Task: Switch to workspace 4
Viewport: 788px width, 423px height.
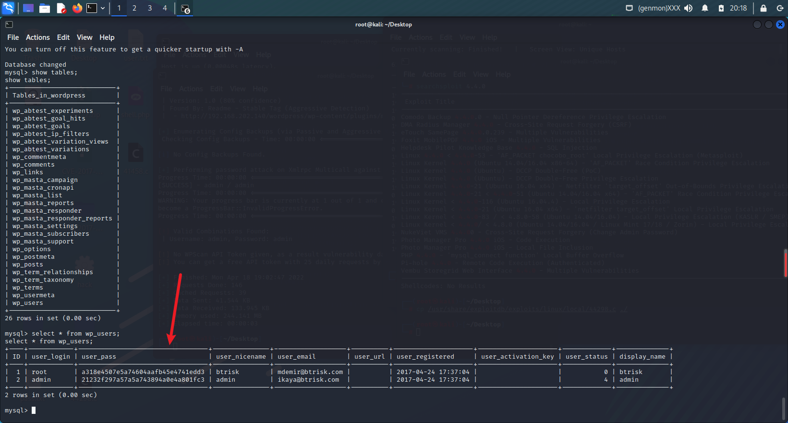Action: coord(165,8)
